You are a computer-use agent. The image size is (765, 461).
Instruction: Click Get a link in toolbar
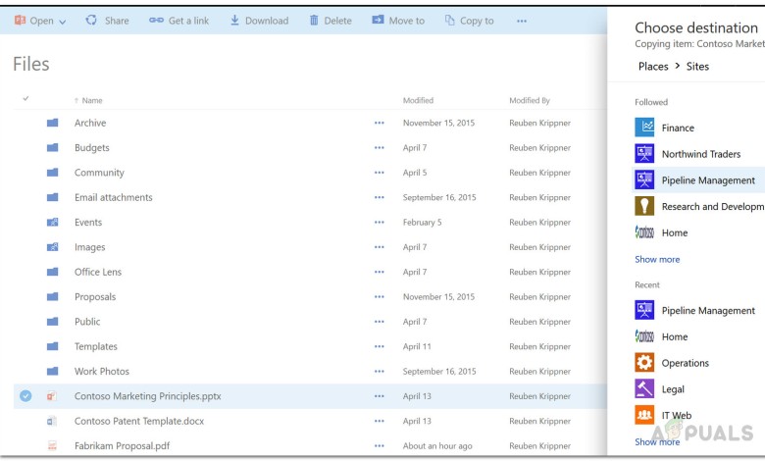[179, 21]
